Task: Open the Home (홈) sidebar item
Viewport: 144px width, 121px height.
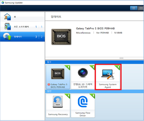Action: [23, 17]
